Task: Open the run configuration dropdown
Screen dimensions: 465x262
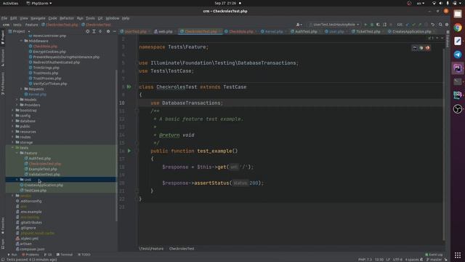Action: pyautogui.click(x=334, y=25)
